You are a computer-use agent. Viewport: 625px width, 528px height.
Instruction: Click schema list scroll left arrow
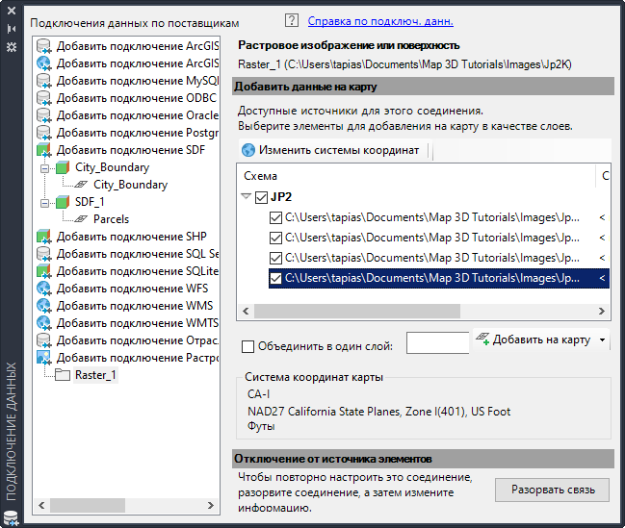point(246,311)
